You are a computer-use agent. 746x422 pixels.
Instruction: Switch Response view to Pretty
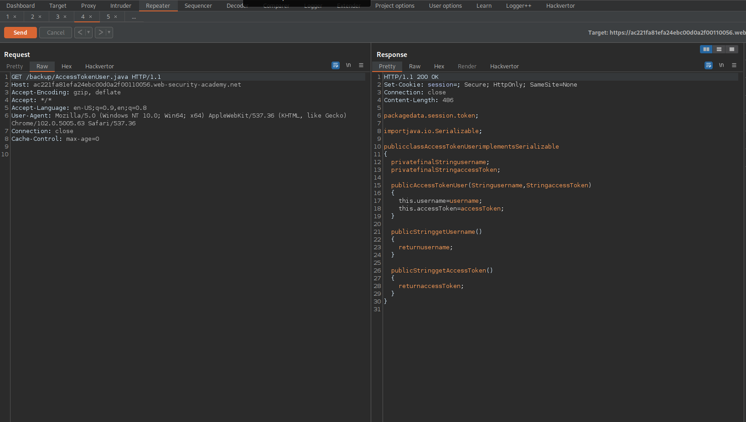(x=387, y=67)
